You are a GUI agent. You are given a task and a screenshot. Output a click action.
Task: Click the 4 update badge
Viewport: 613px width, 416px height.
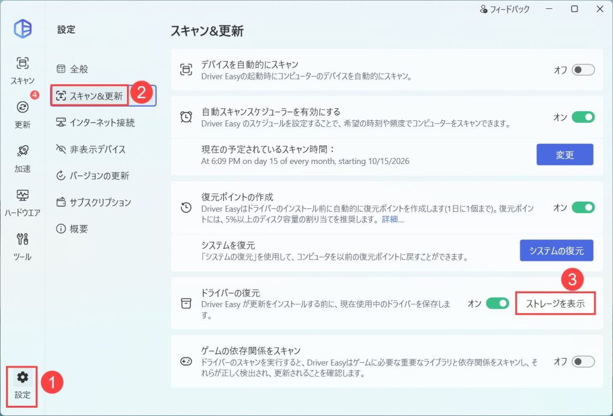click(x=35, y=95)
